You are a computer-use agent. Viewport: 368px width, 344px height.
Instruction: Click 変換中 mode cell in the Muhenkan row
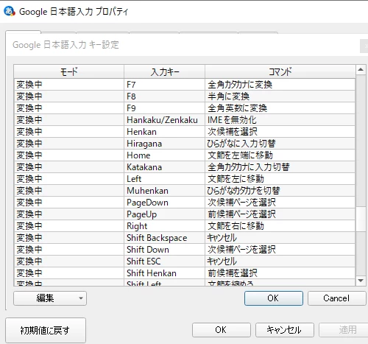coord(69,191)
